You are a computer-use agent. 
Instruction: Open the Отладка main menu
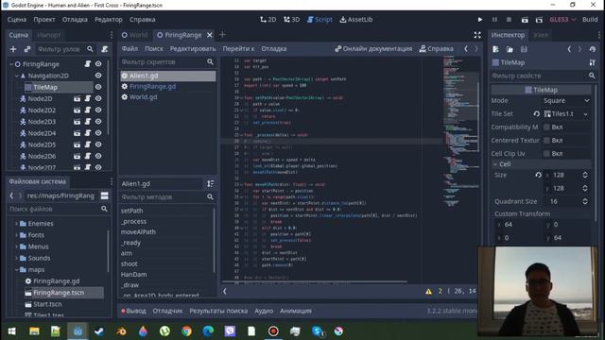[x=75, y=20]
